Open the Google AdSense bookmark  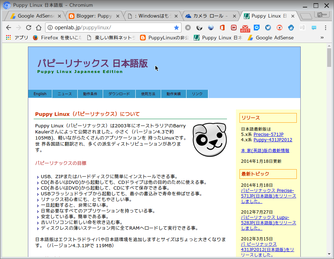271,38
